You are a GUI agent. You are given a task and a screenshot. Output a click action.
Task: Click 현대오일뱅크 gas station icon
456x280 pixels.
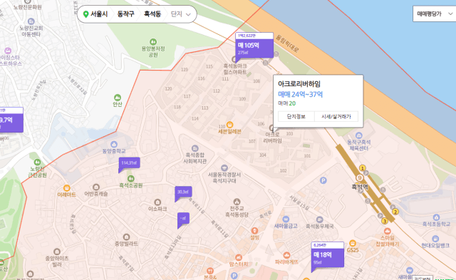coord(435,239)
